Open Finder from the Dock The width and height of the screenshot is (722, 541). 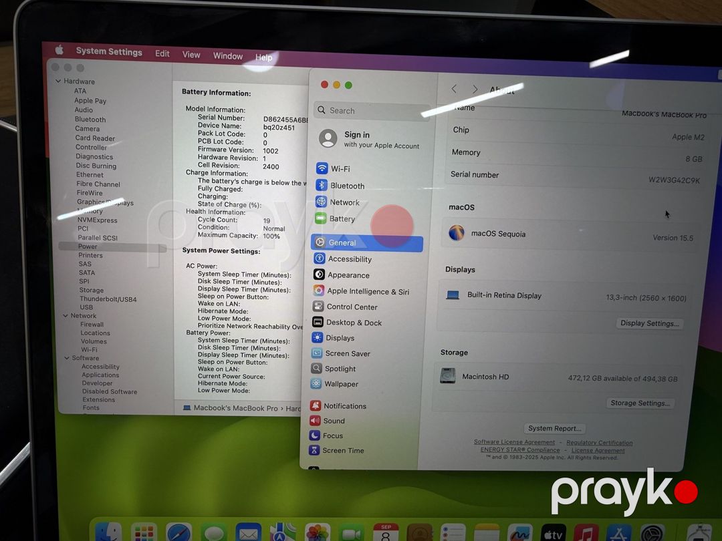click(108, 533)
